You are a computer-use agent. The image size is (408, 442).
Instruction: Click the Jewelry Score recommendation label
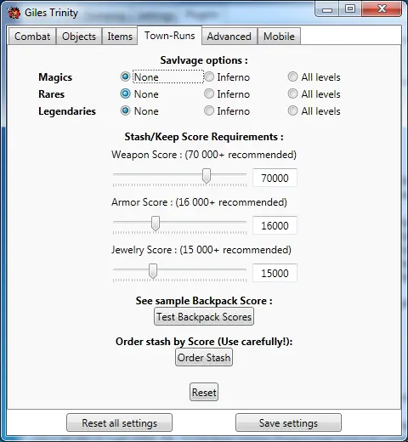(201, 250)
